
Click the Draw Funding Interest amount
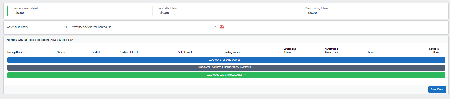(x=312, y=13)
